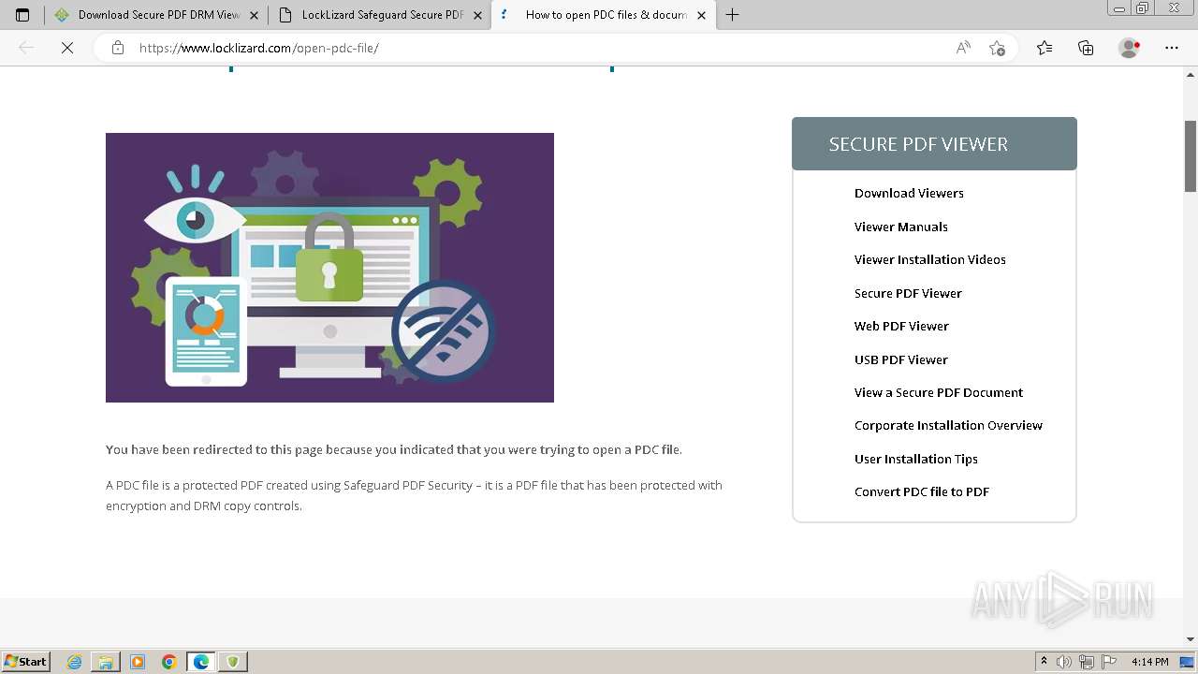
Task: Open media player from taskbar
Action: tap(138, 662)
